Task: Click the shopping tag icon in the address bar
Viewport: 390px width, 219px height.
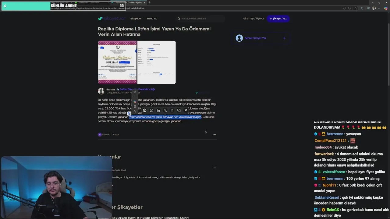Action: (x=344, y=8)
